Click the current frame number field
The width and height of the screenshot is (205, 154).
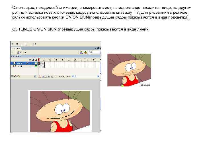[56, 76]
